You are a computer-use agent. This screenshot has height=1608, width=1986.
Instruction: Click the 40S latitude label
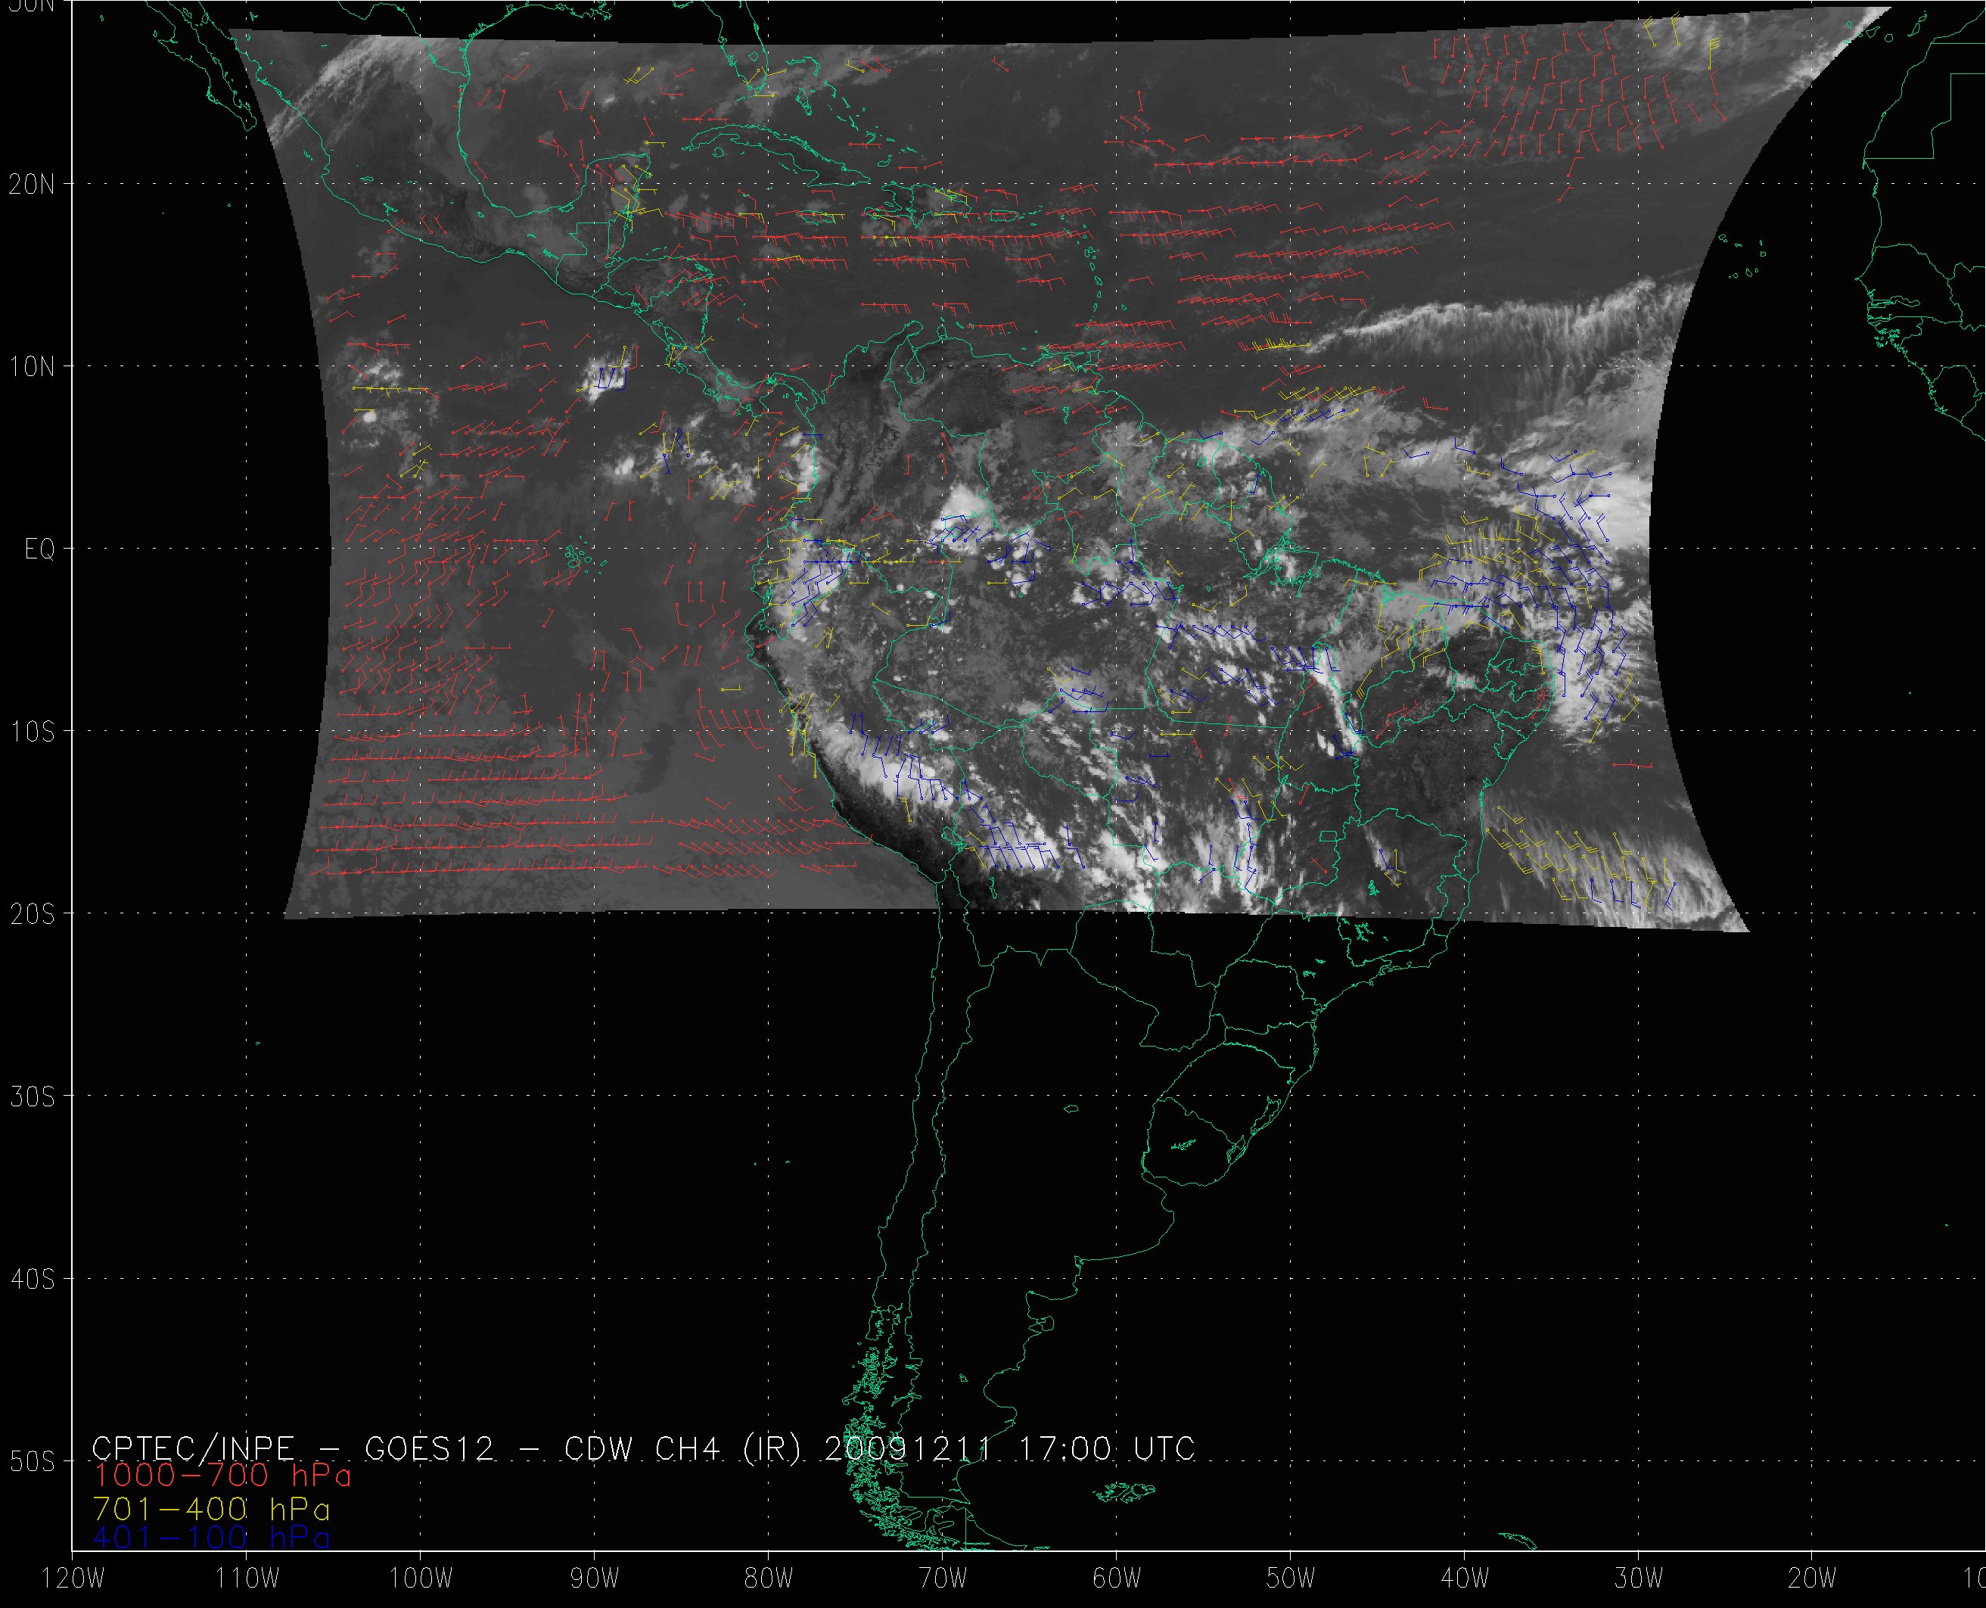(32, 1280)
